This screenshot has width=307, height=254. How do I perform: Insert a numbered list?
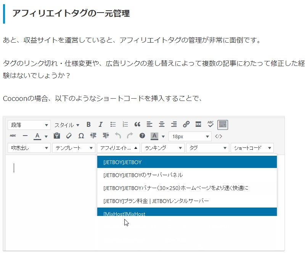pyautogui.click(x=125, y=125)
